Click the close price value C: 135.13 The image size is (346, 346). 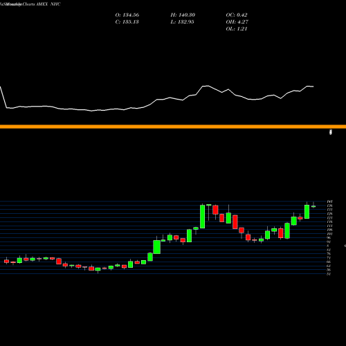tap(127, 22)
